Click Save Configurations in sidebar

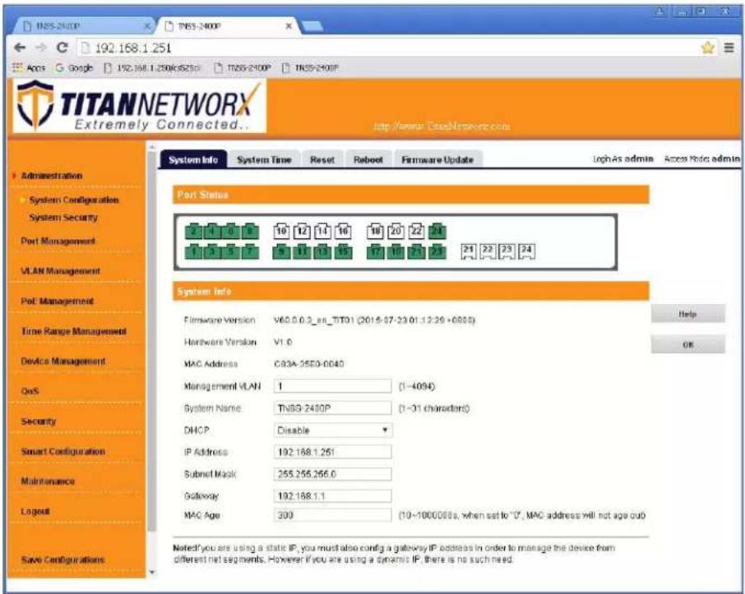62,559
